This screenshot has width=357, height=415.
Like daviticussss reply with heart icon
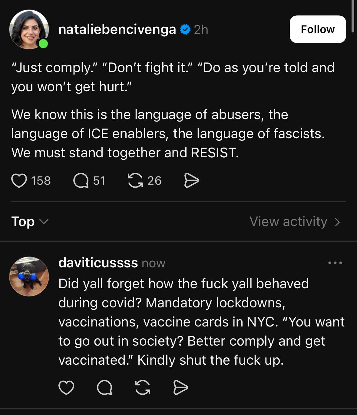pos(66,388)
